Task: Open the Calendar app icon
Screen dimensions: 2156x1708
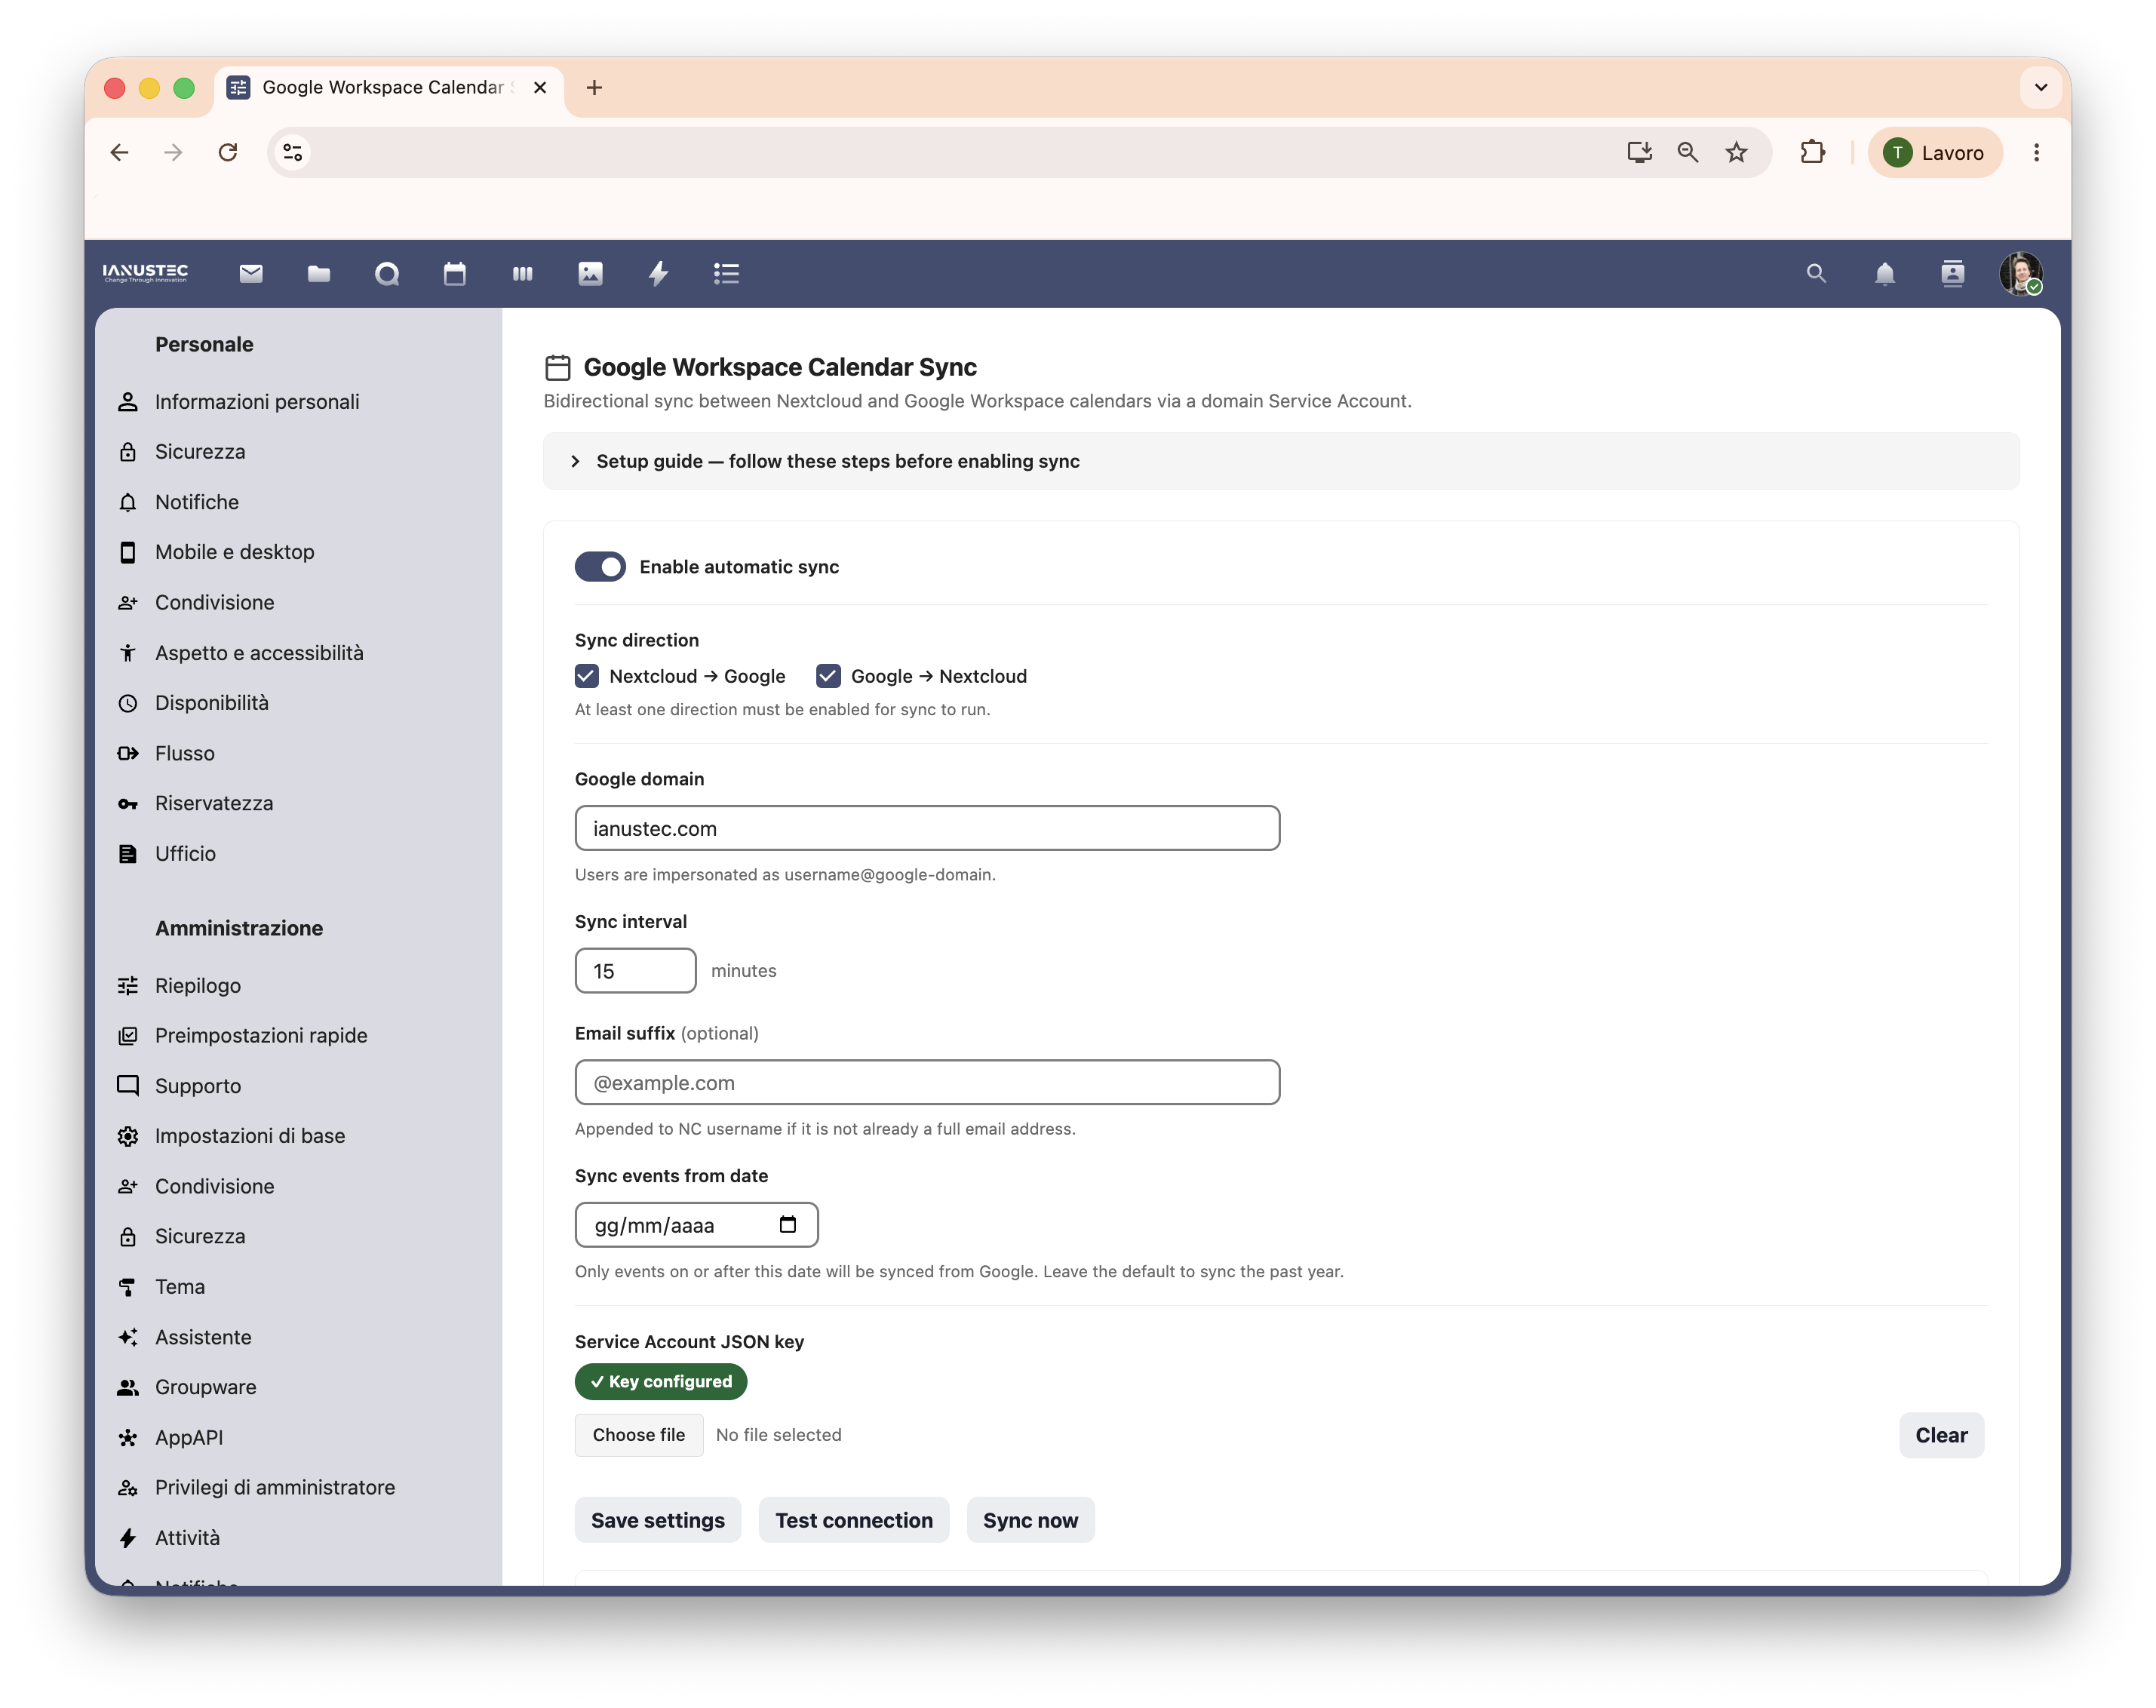Action: tap(455, 273)
